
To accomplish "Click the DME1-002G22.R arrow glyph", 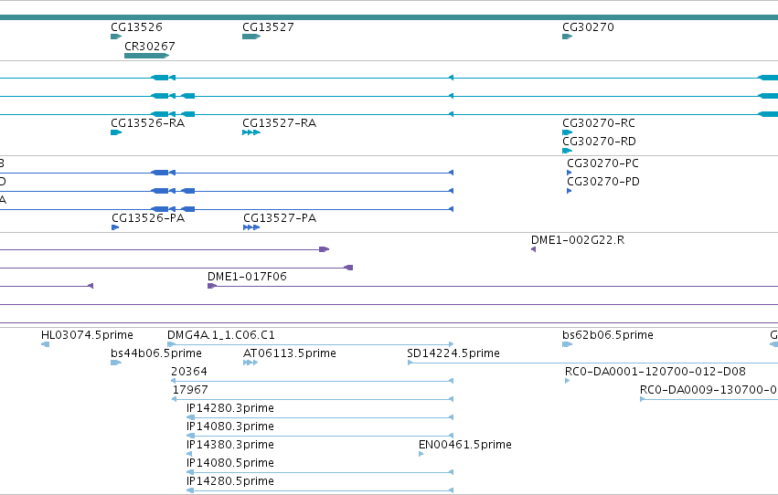I will point(533,249).
